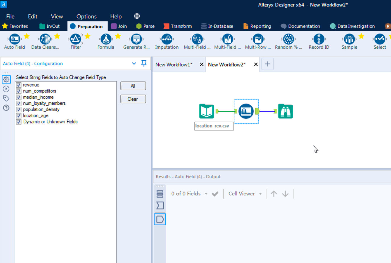Switch to the New Workflow1 tab
The image size is (391, 263).
tap(174, 65)
